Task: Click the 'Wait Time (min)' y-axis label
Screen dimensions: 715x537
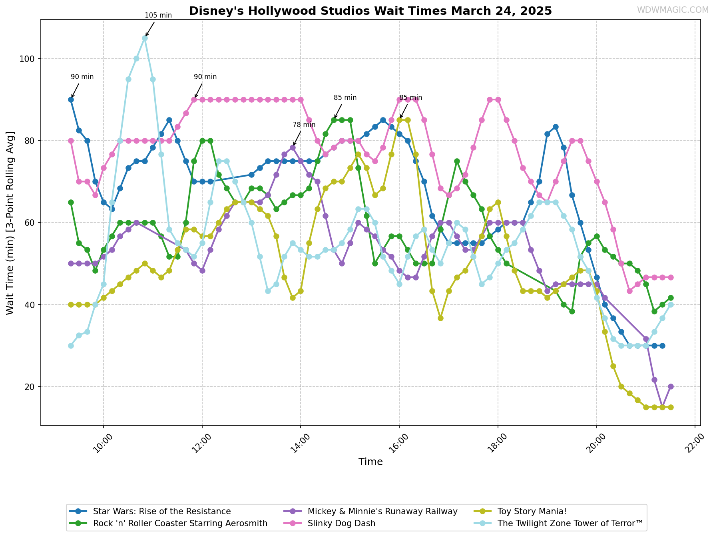Action: 10,223
